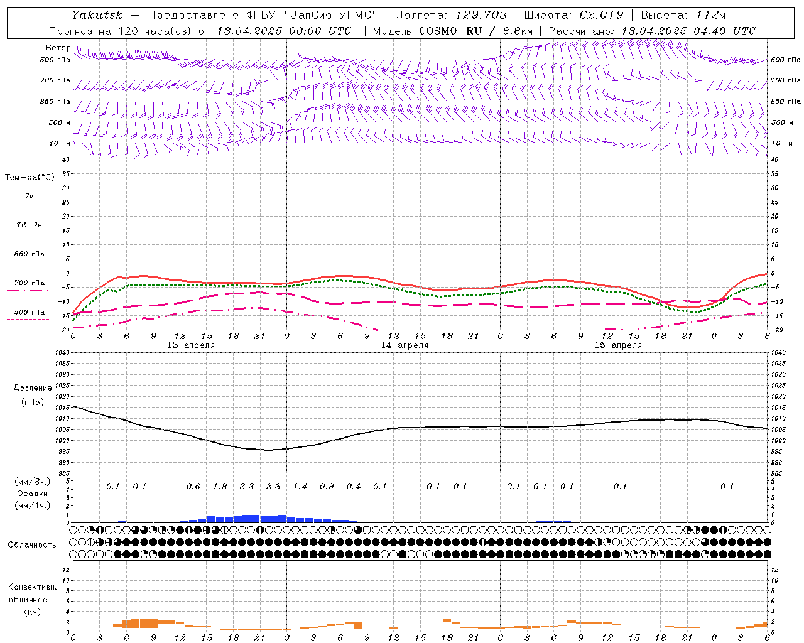
Task: Click the "Давление" pressure label
Action: [33, 388]
